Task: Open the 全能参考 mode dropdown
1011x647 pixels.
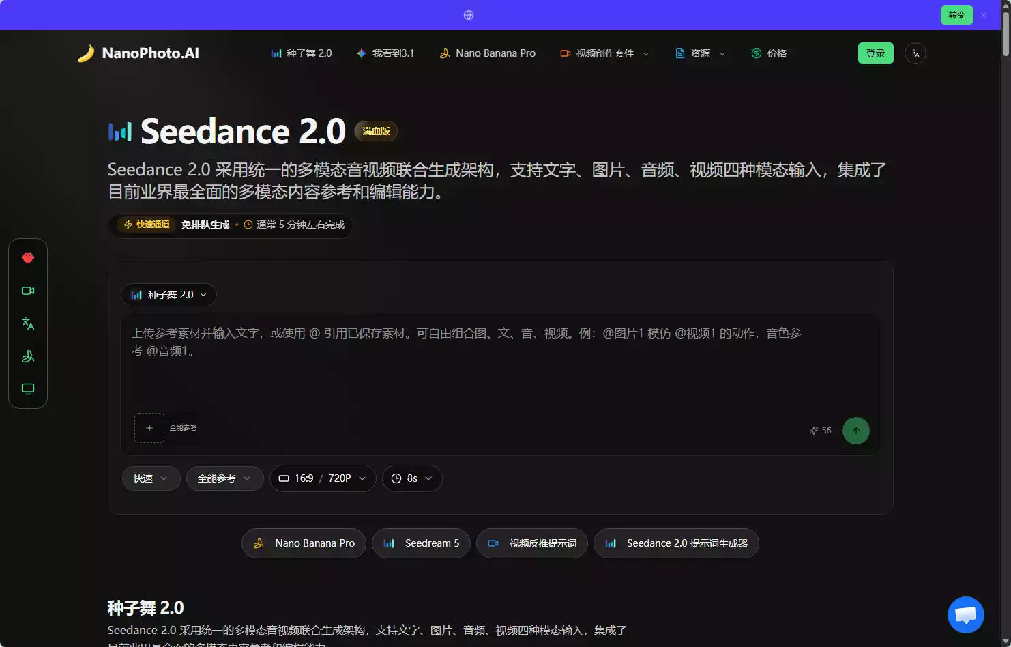Action: click(x=224, y=478)
